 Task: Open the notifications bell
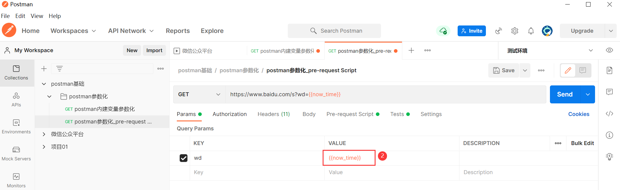[x=531, y=31]
